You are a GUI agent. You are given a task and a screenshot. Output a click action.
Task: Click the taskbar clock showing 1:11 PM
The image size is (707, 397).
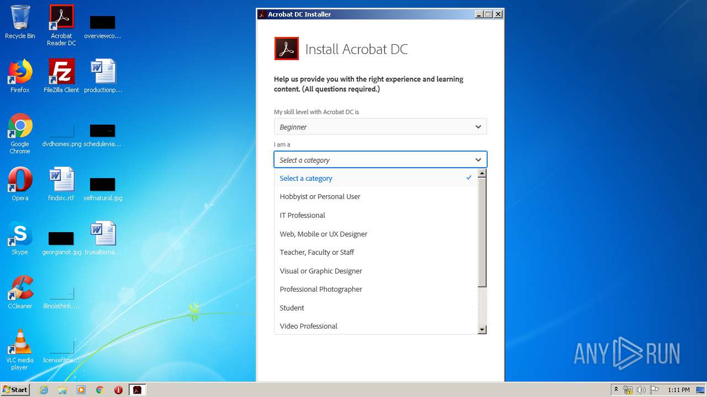pos(678,390)
